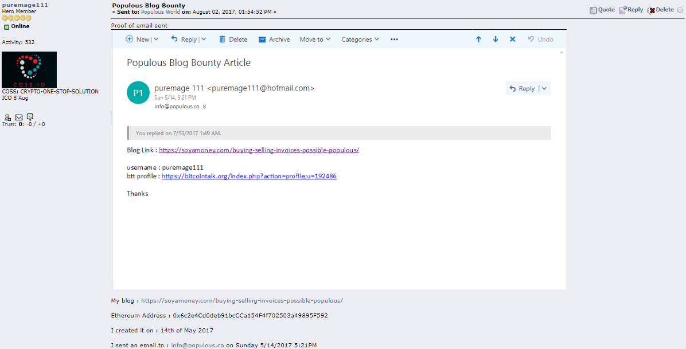Click the 'Sun 5/14, 5:21 PM' timestamp

175,97
